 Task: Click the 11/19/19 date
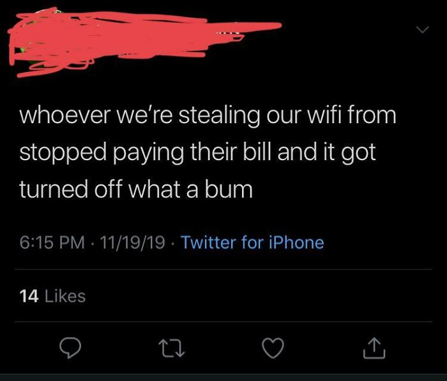(x=133, y=243)
